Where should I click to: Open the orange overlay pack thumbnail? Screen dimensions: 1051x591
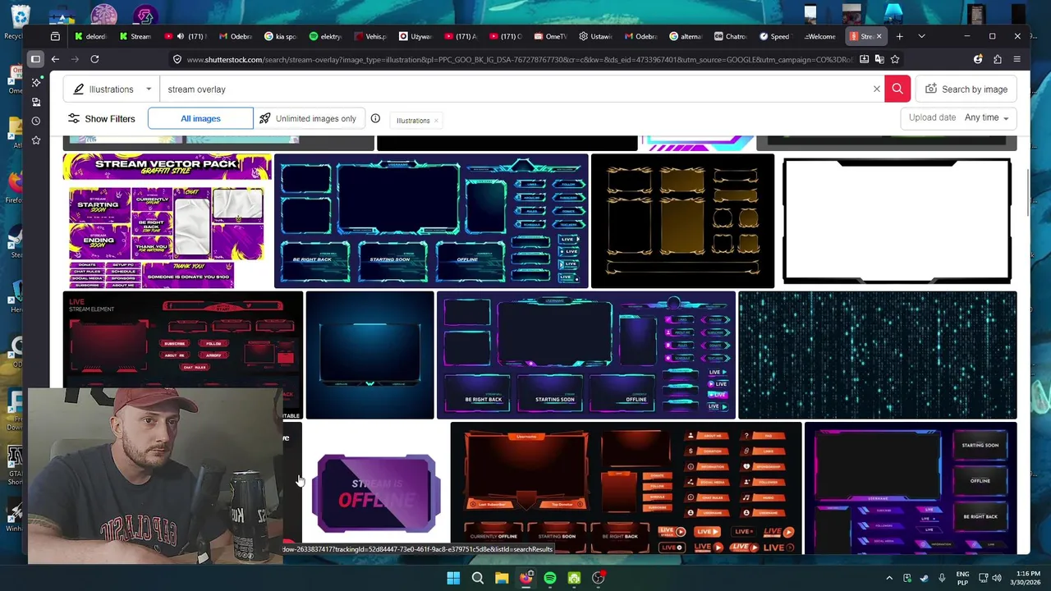(626, 488)
